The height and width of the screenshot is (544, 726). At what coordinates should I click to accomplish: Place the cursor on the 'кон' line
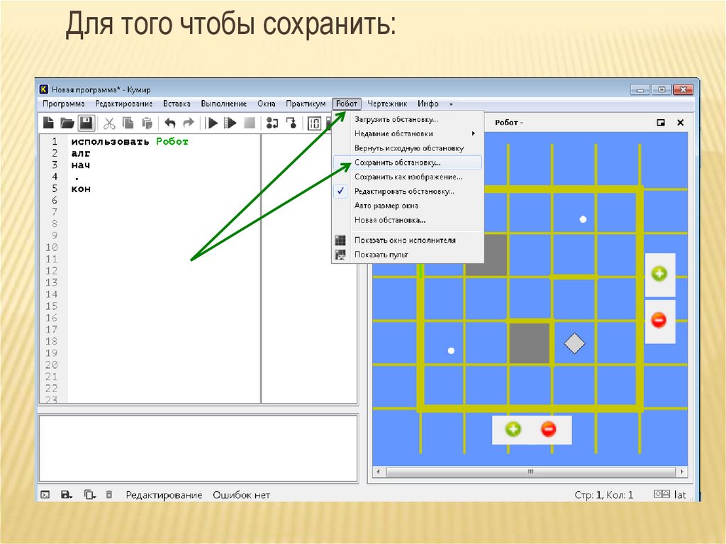[81, 189]
